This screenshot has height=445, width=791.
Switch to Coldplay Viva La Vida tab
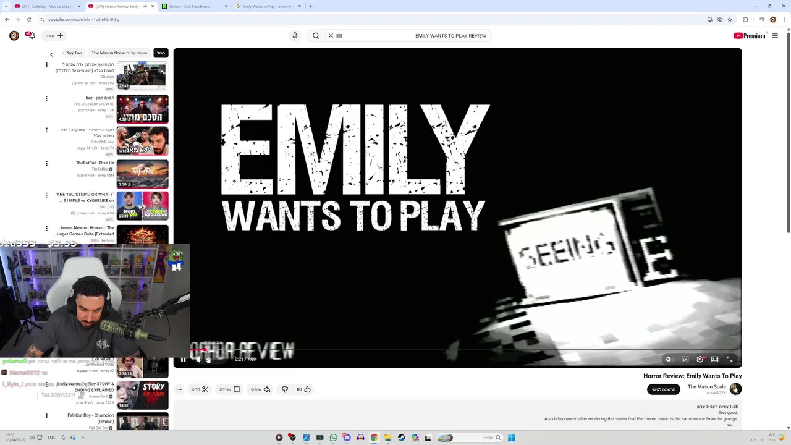(47, 6)
